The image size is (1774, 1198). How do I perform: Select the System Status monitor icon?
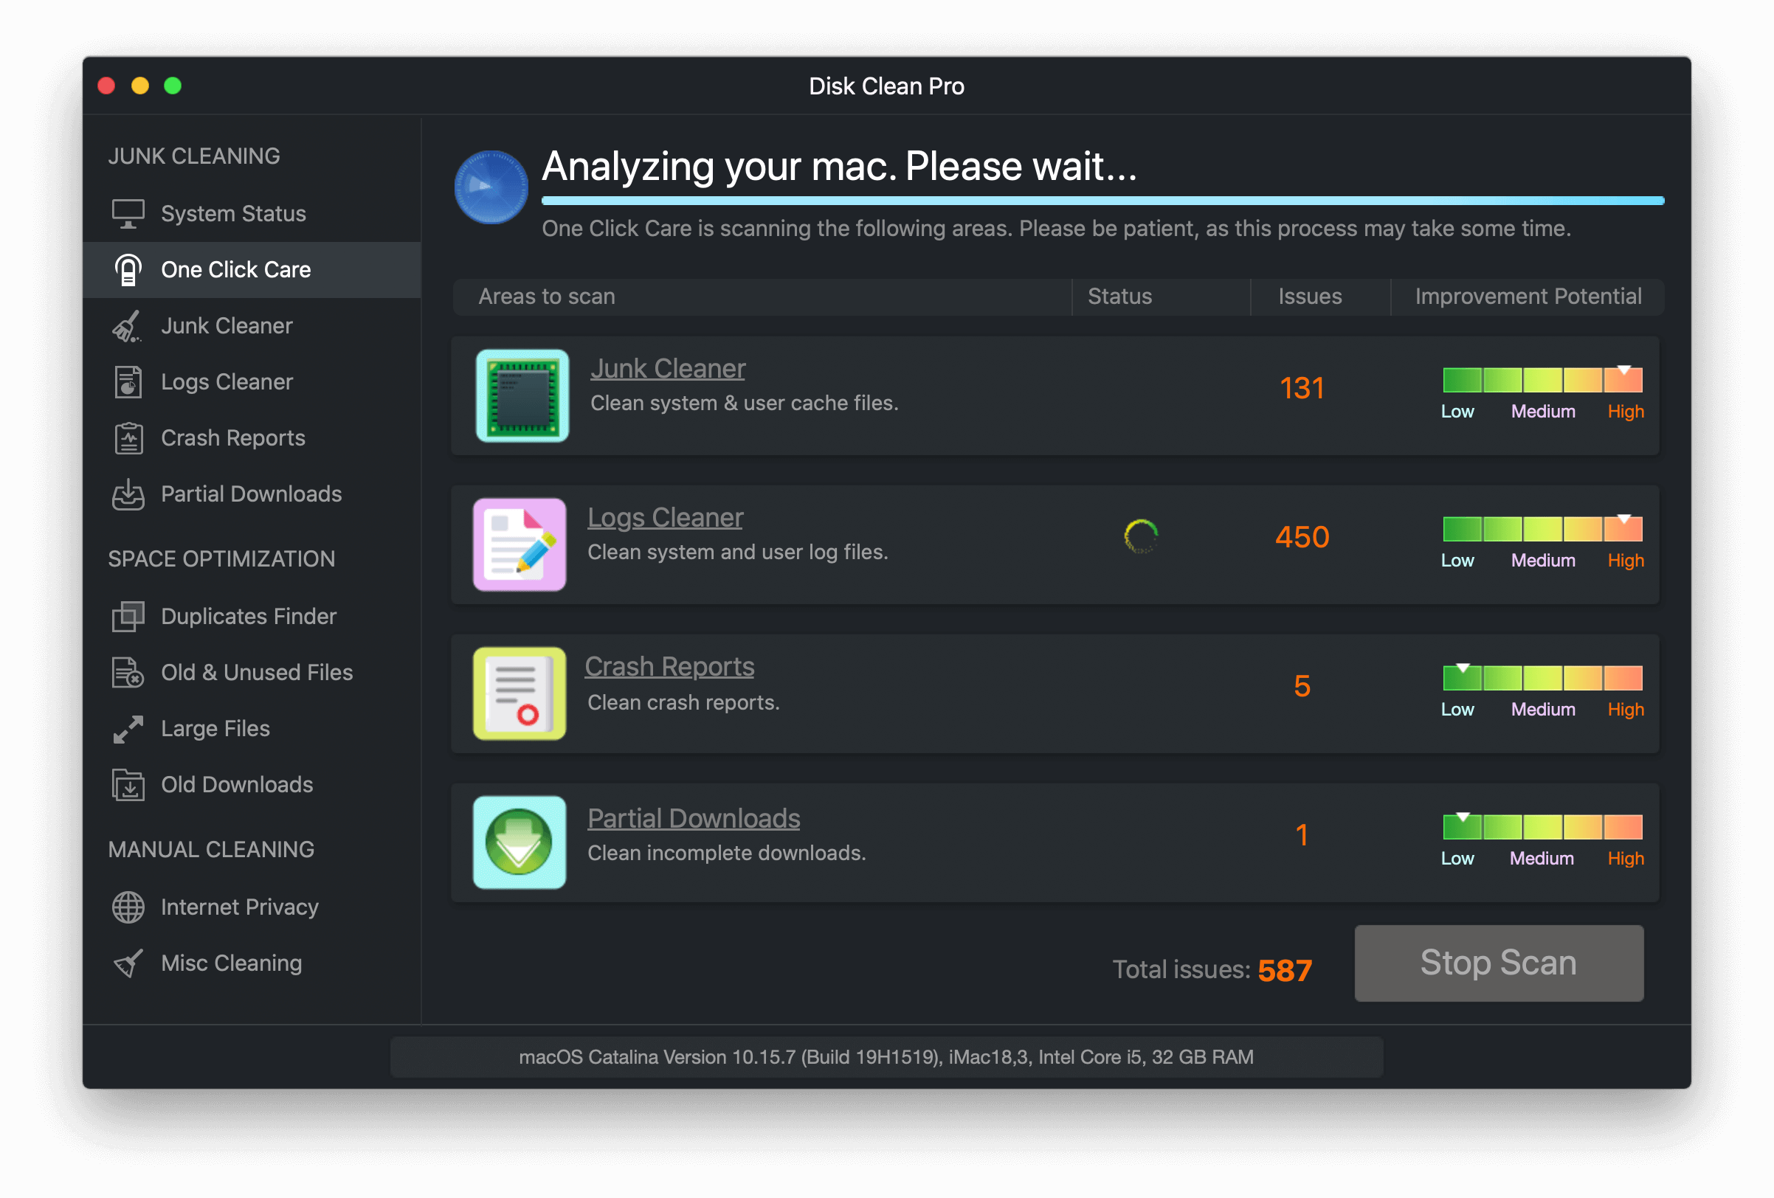128,213
